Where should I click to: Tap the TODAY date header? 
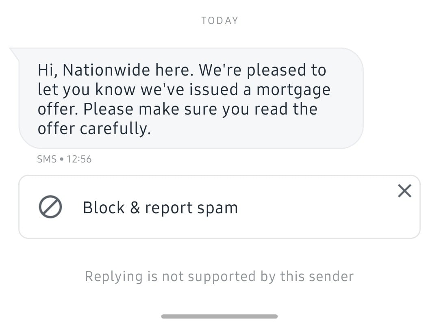[220, 21]
